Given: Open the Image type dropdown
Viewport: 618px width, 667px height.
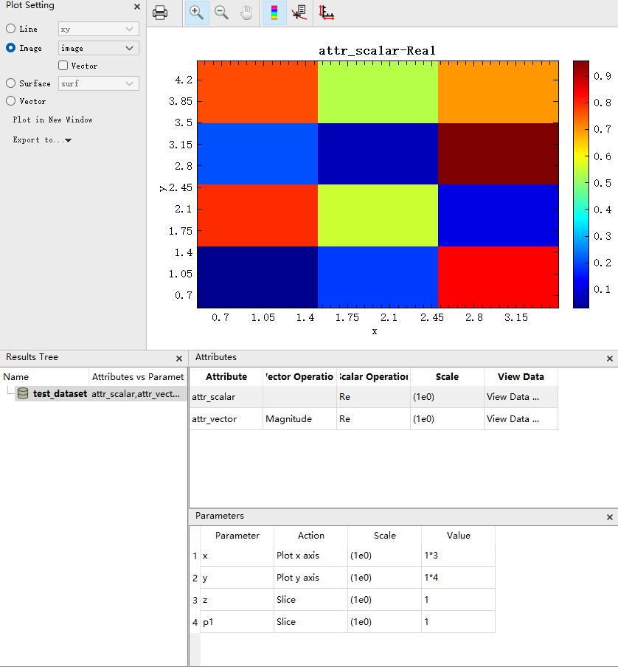Looking at the screenshot, I should point(99,48).
